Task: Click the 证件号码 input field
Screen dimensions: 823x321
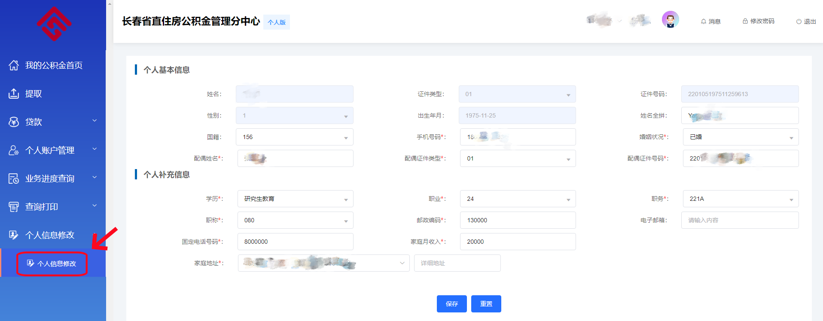Action: tap(740, 94)
